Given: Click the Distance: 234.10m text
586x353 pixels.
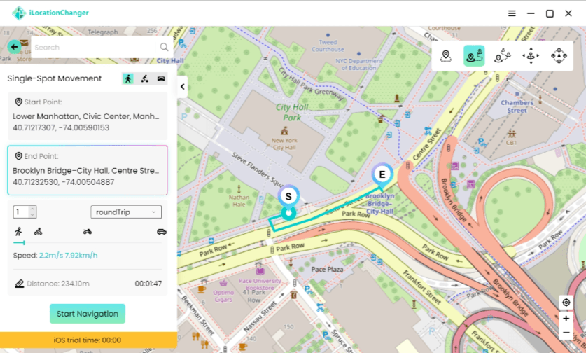Looking at the screenshot, I should [x=58, y=284].
